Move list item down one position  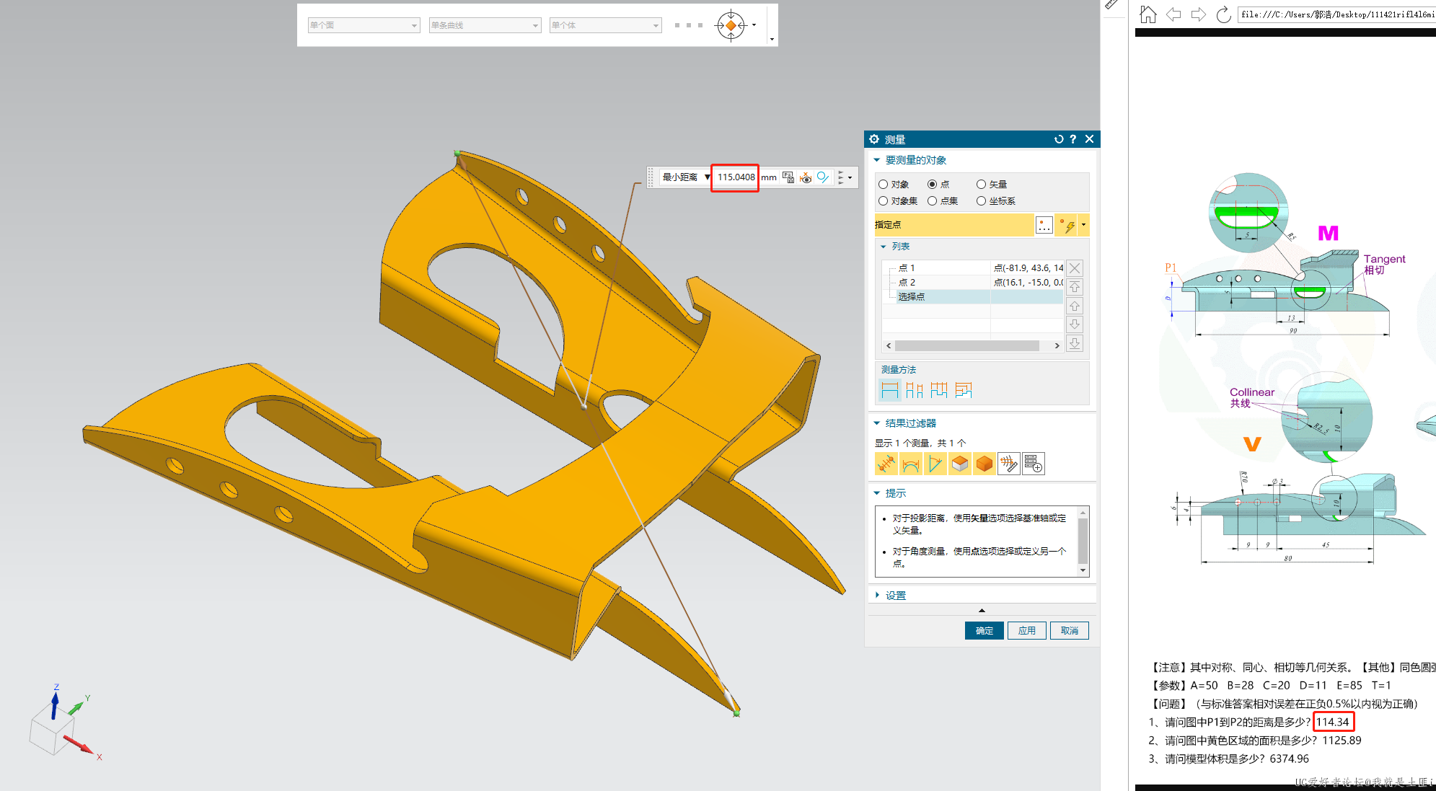tap(1075, 324)
